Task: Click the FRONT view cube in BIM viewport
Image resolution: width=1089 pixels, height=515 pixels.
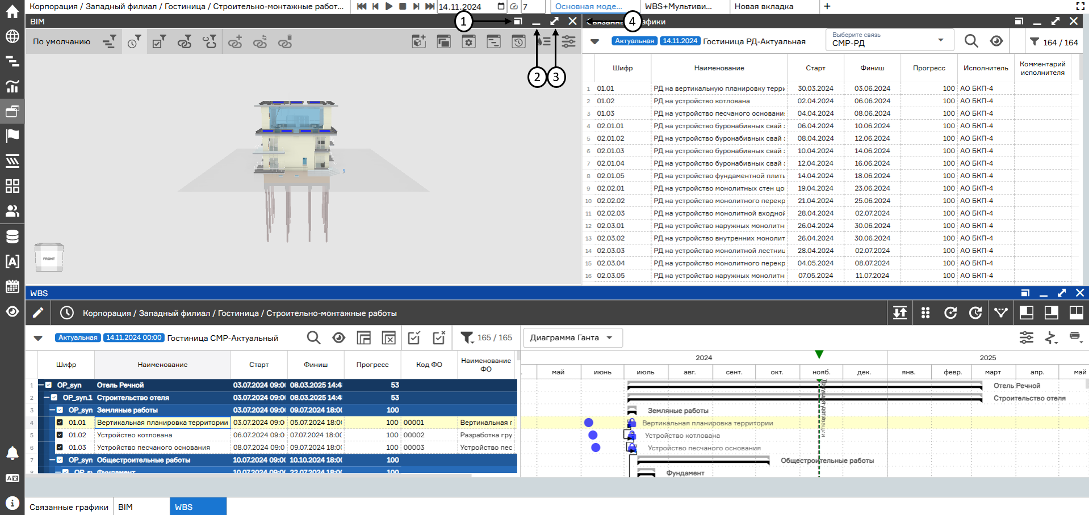Action: (x=49, y=258)
